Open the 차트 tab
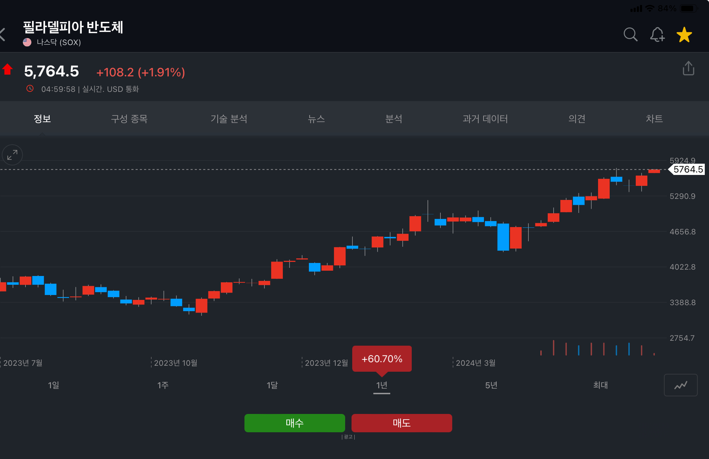Viewport: 709px width, 459px height. (x=654, y=119)
